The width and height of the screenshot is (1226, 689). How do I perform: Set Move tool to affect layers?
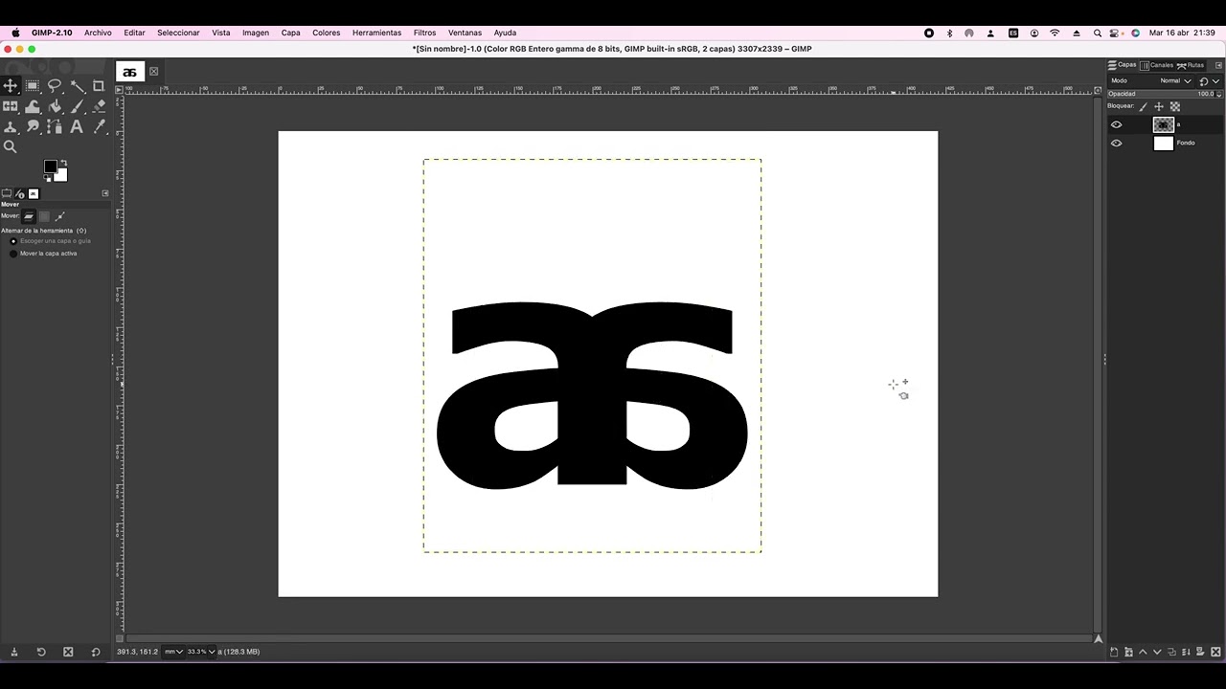click(x=29, y=216)
